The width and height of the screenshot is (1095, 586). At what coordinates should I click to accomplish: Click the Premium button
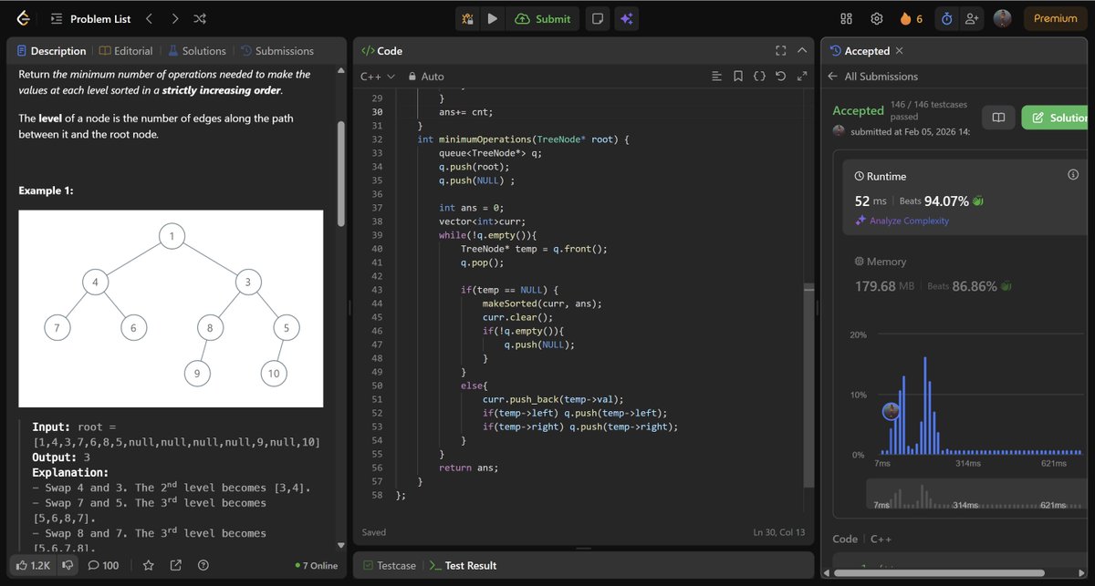[x=1055, y=18]
